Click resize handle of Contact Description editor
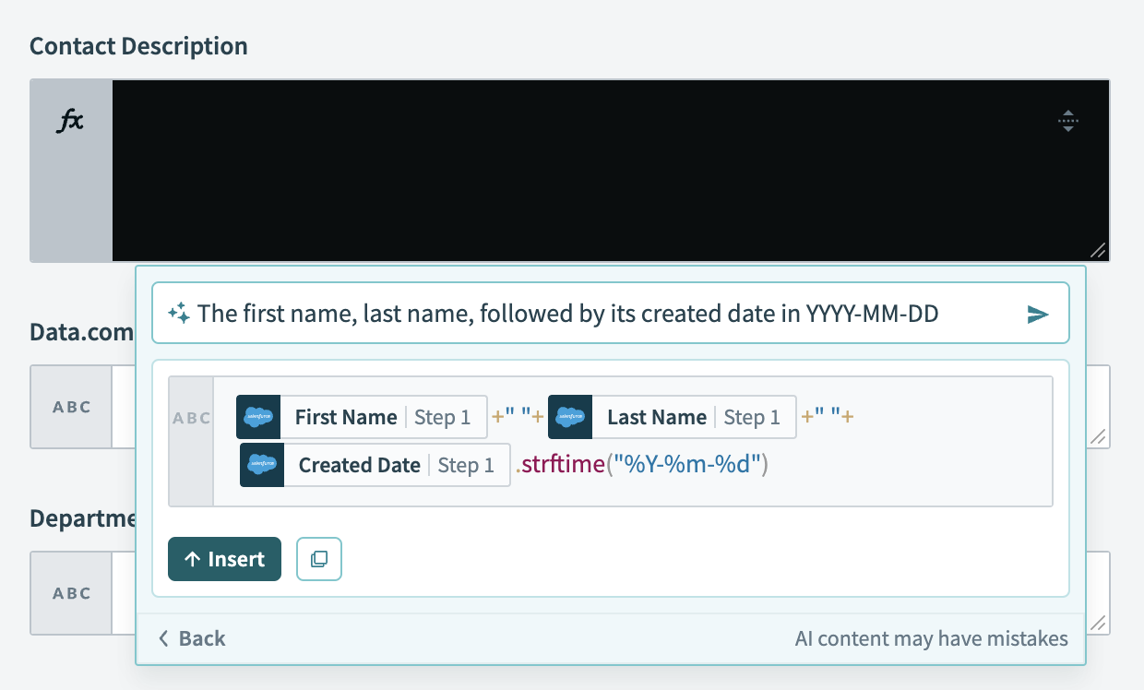The image size is (1144, 690). 1097,250
